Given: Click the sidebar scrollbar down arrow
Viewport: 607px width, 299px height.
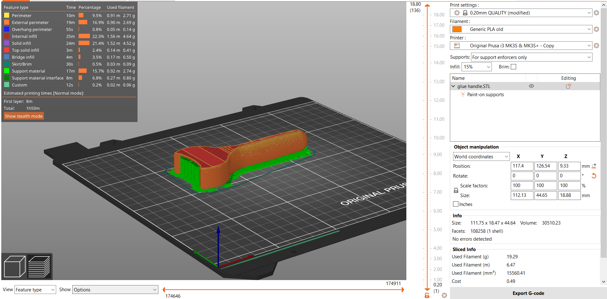Looking at the screenshot, I should click(604, 282).
